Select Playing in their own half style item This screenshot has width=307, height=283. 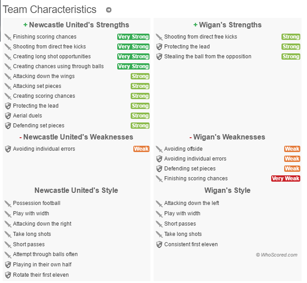click(42, 265)
